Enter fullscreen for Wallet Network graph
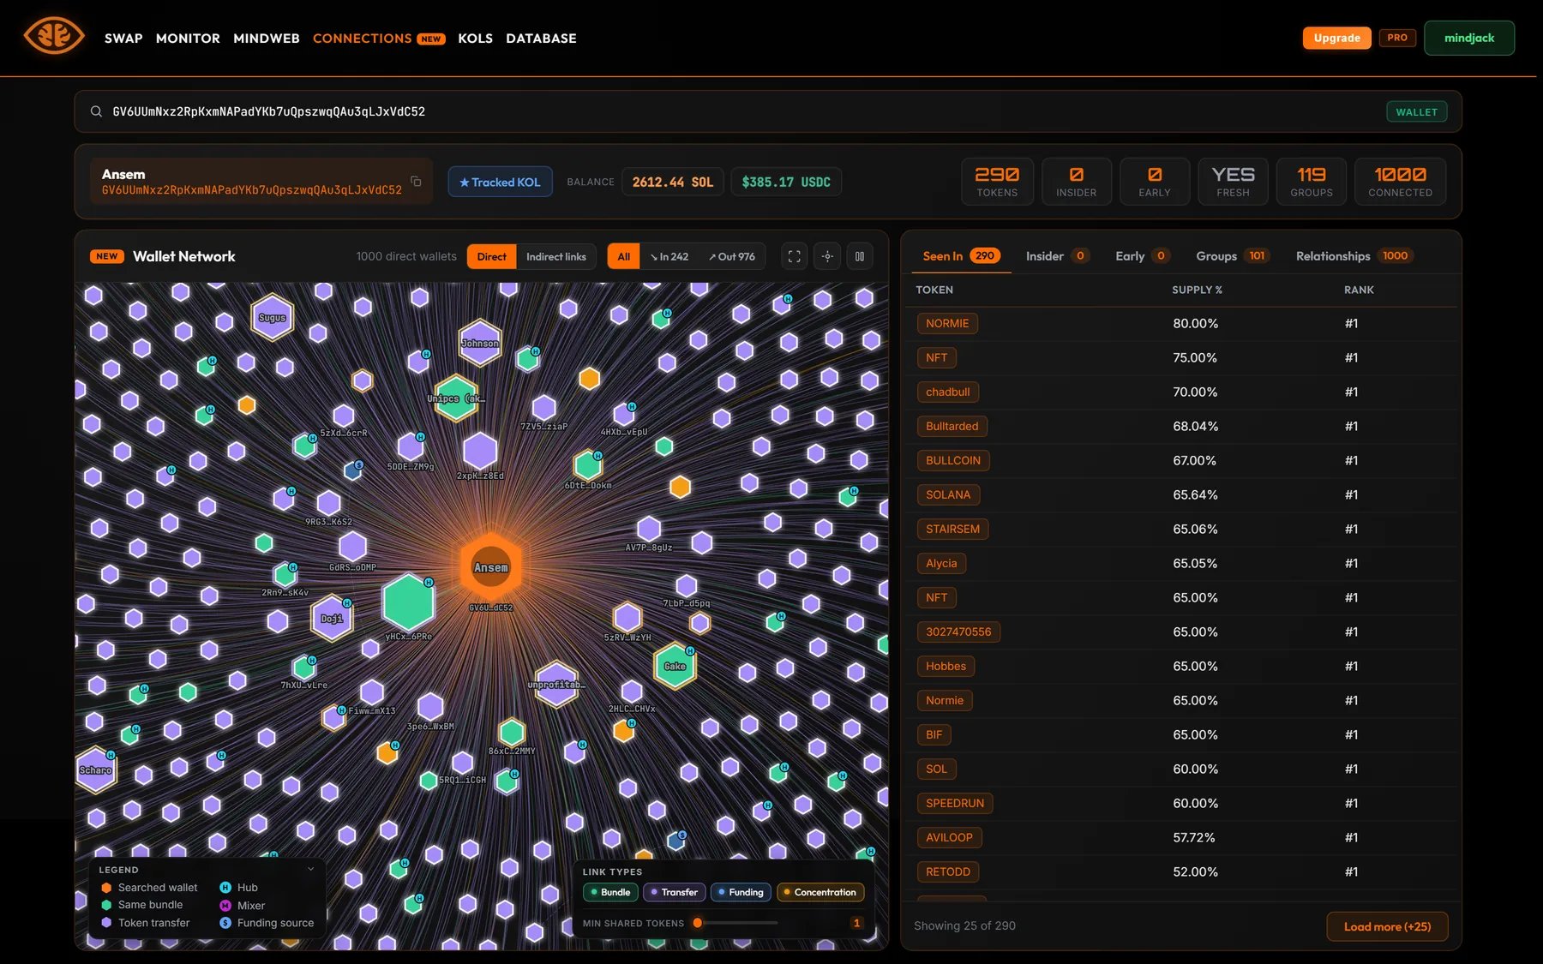1543x964 pixels. [x=795, y=256]
